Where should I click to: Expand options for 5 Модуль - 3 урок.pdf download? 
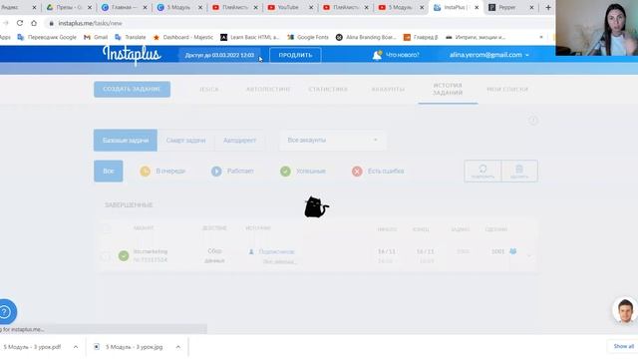(76, 347)
